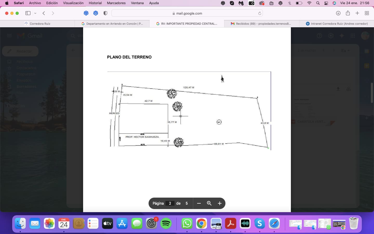Click the Redactar button in Gmail
The height and width of the screenshot is (234, 374).
click(20, 51)
